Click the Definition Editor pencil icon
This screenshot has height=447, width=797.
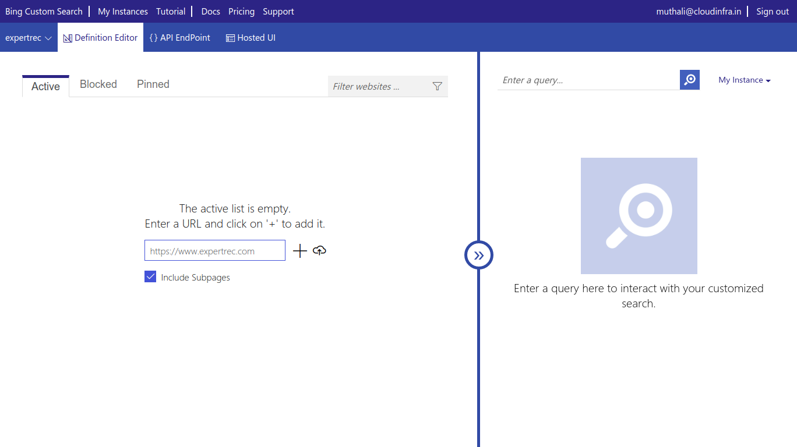[68, 37]
